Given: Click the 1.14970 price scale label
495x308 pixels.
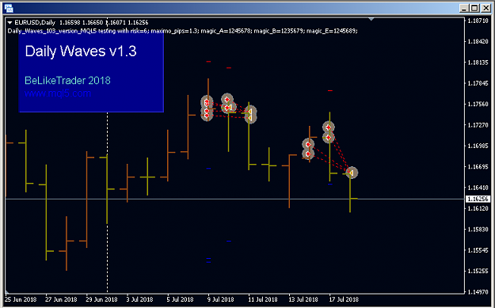Looking at the screenshot, I should [x=478, y=292].
